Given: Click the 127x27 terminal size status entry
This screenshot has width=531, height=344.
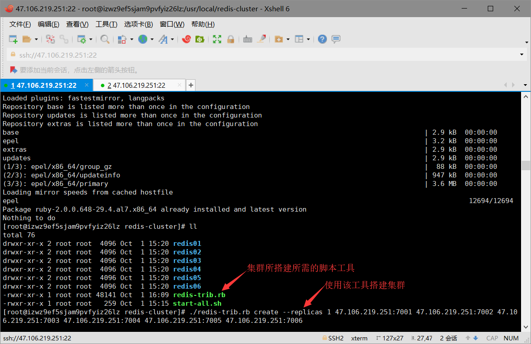Looking at the screenshot, I should point(390,338).
